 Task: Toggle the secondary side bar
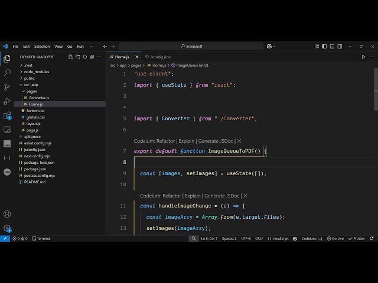(340, 47)
